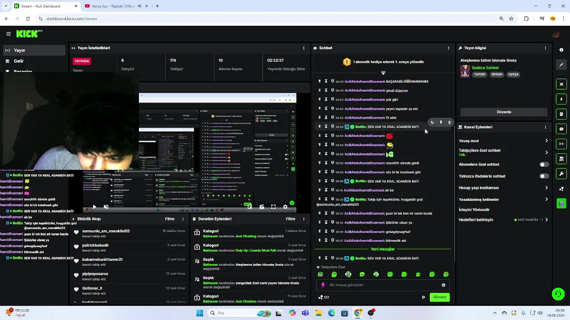Click the wrench icon in right rail
Screen dimensions: 570x320
561,174
